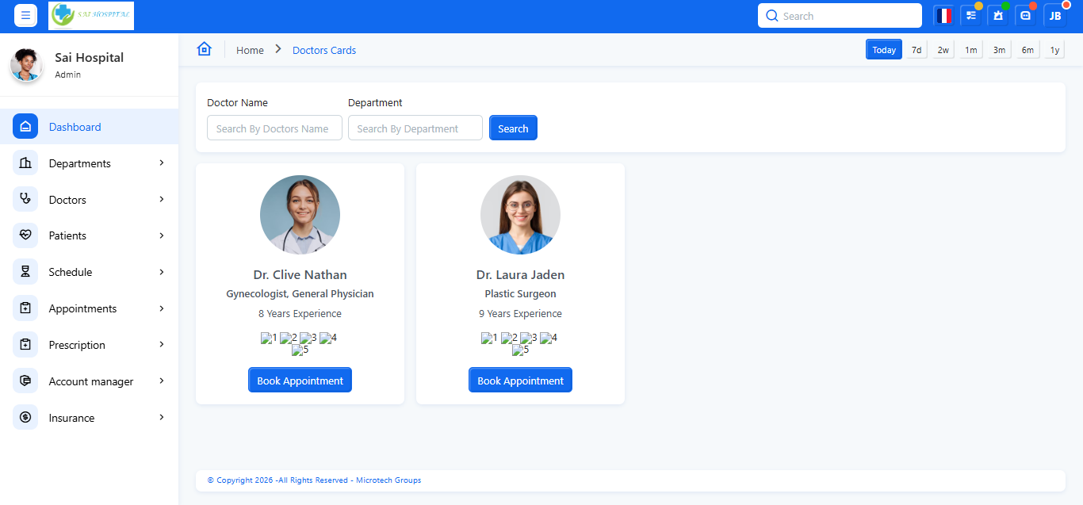
Task: Click Dr. Clive Nathan's profile photo
Action: (x=300, y=215)
